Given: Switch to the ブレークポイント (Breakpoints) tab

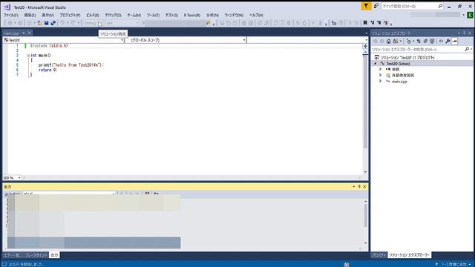Looking at the screenshot, I should point(36,255).
